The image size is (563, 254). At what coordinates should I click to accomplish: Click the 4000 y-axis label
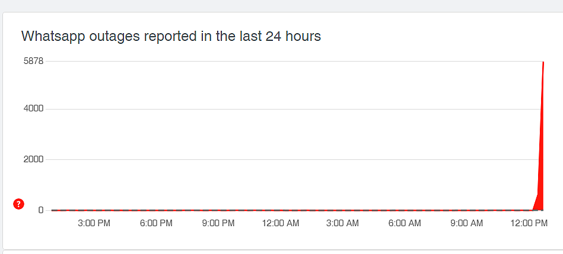point(33,109)
